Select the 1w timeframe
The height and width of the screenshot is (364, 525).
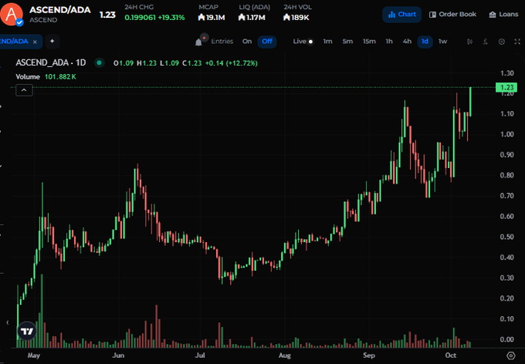(442, 42)
